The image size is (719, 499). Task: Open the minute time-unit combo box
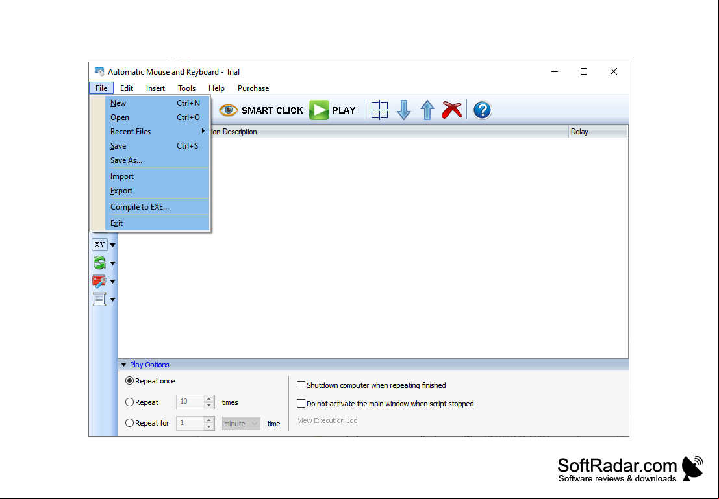tap(241, 423)
